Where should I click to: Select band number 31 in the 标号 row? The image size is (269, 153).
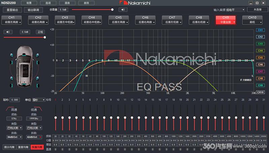[264, 100]
